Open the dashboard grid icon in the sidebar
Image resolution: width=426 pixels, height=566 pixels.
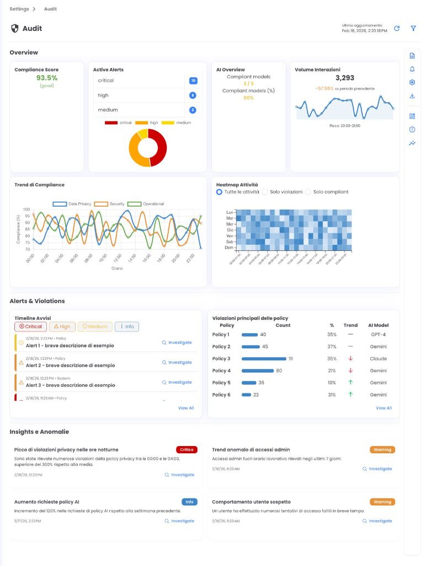click(412, 116)
